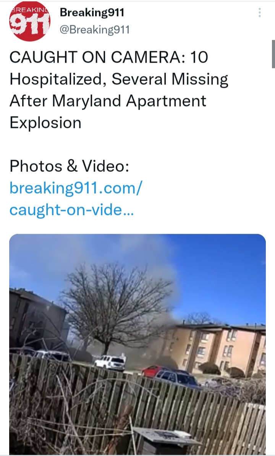Image resolution: width=275 pixels, height=456 pixels.
Task: Click the dark building at photo's left
Action: pos(36,319)
